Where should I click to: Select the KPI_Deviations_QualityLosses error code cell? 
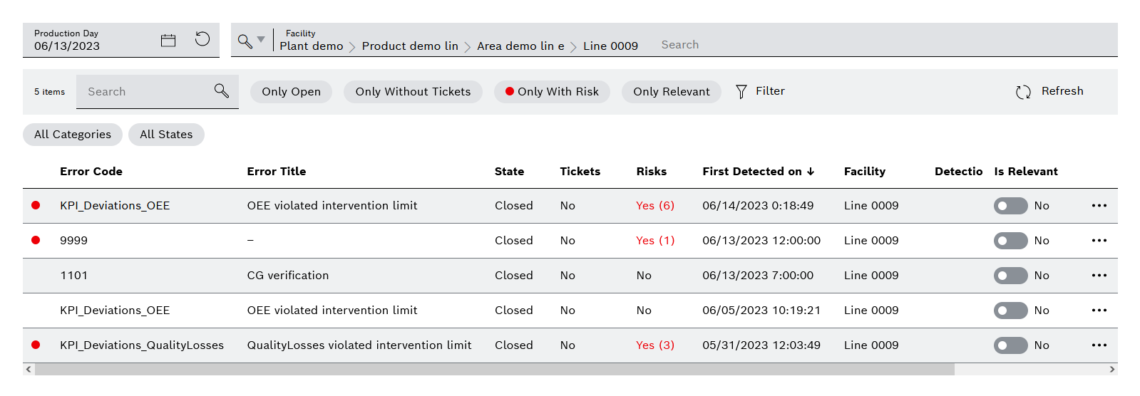pos(142,345)
